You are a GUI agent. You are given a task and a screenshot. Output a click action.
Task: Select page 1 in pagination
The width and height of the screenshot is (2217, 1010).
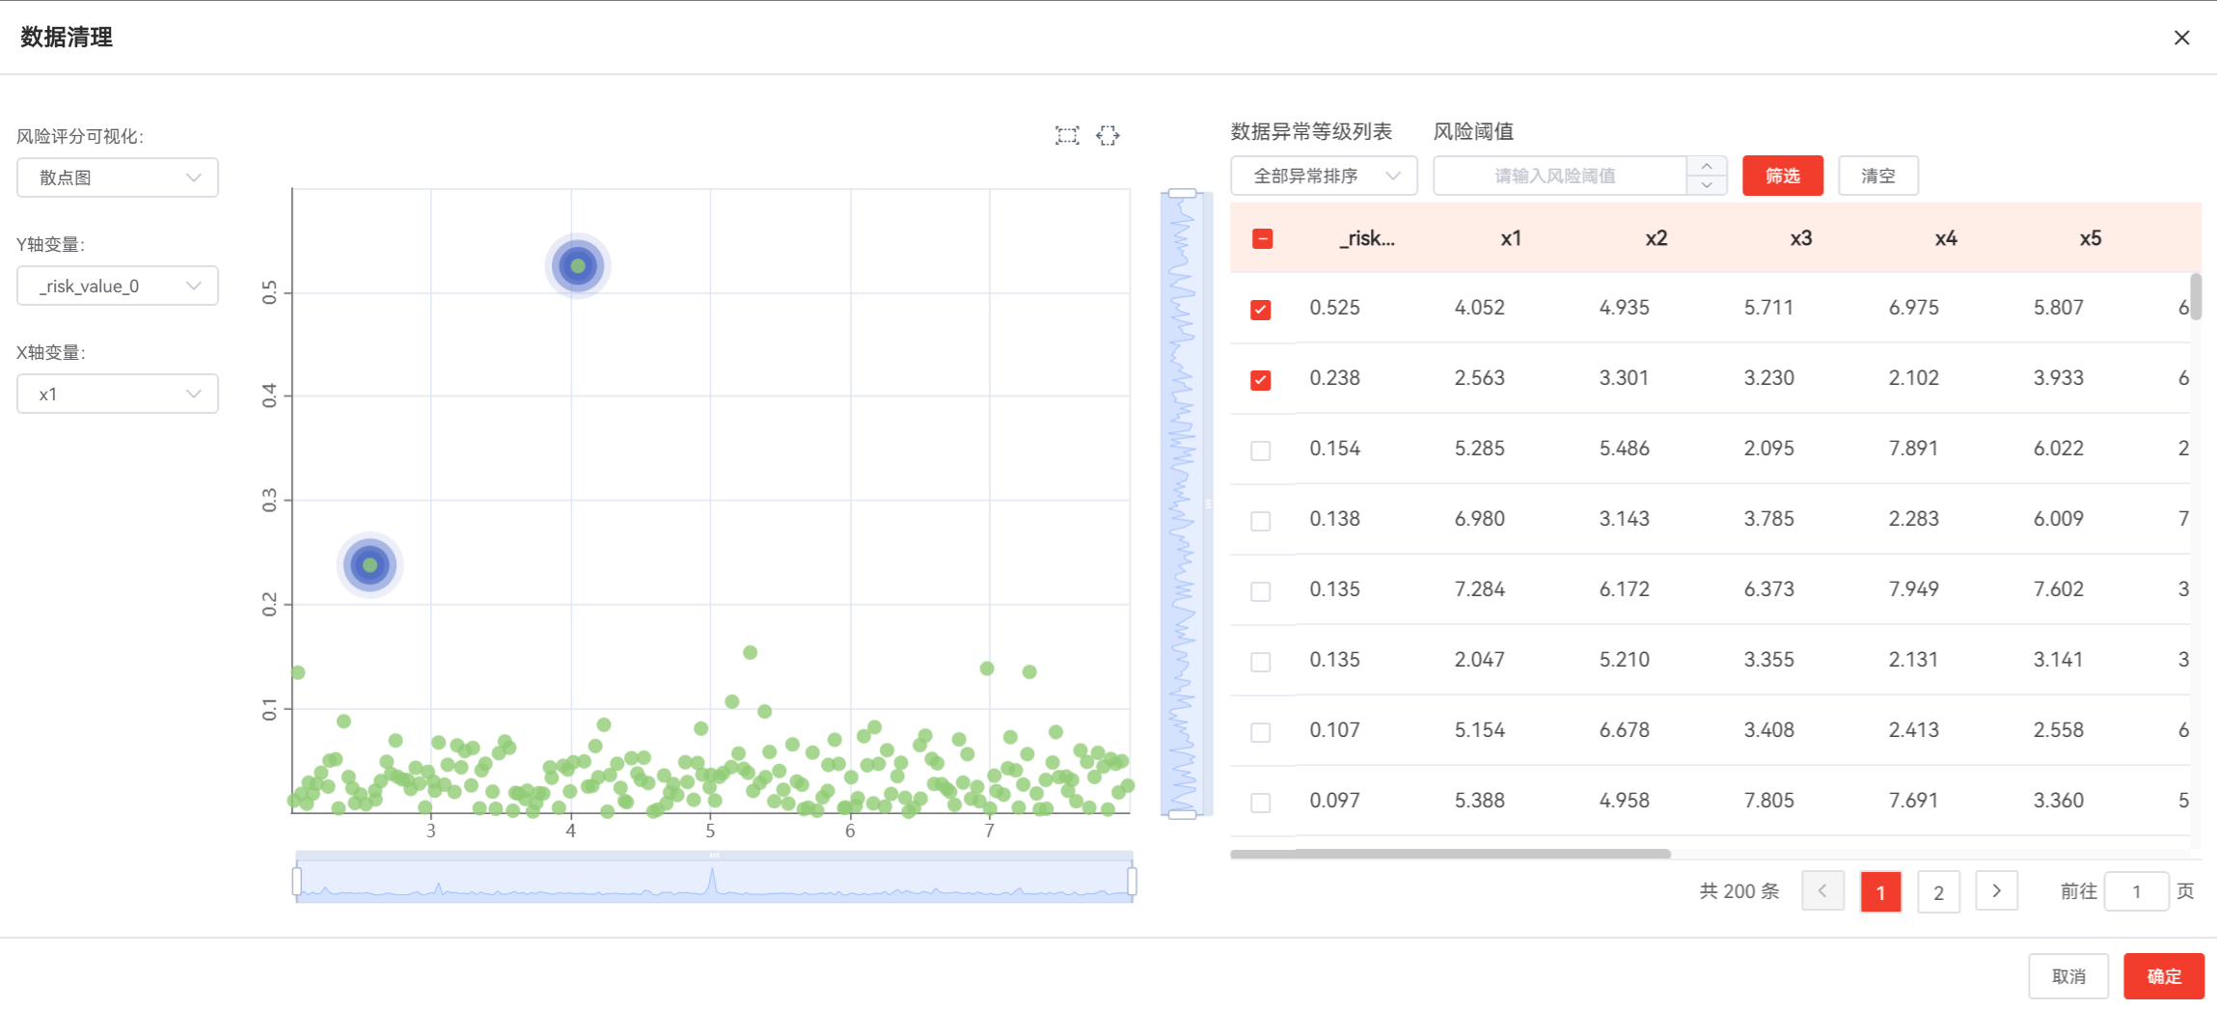(1880, 892)
